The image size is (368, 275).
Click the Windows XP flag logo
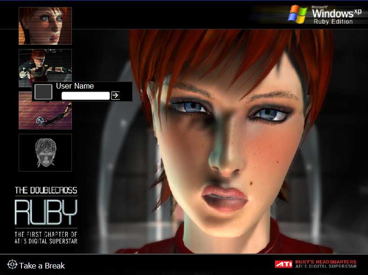pyautogui.click(x=297, y=14)
